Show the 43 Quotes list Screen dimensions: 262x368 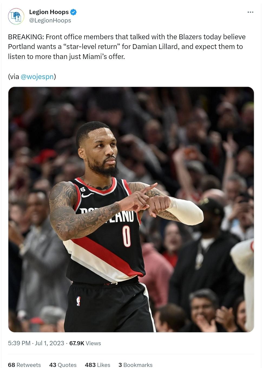pyautogui.click(x=63, y=365)
